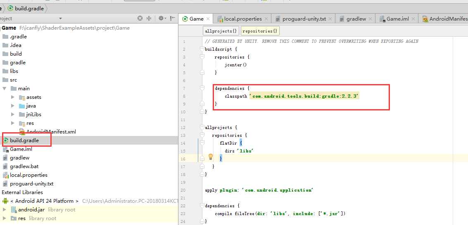The width and height of the screenshot is (468, 225).
Task: Click the scroll from source target icon
Action: pos(140,19)
